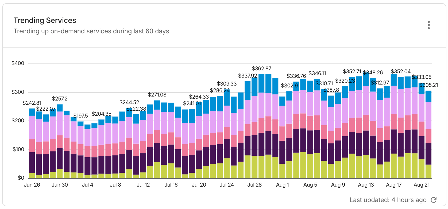
Task: Click the 'Last updated: 4 hours ago' text
Action: pyautogui.click(x=388, y=200)
